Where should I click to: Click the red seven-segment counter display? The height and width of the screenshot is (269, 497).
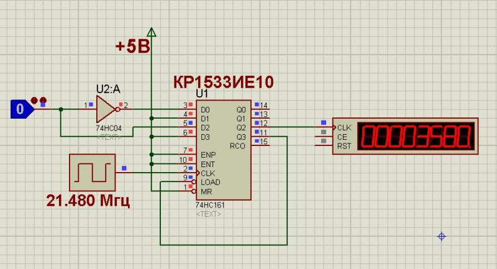tap(418, 137)
